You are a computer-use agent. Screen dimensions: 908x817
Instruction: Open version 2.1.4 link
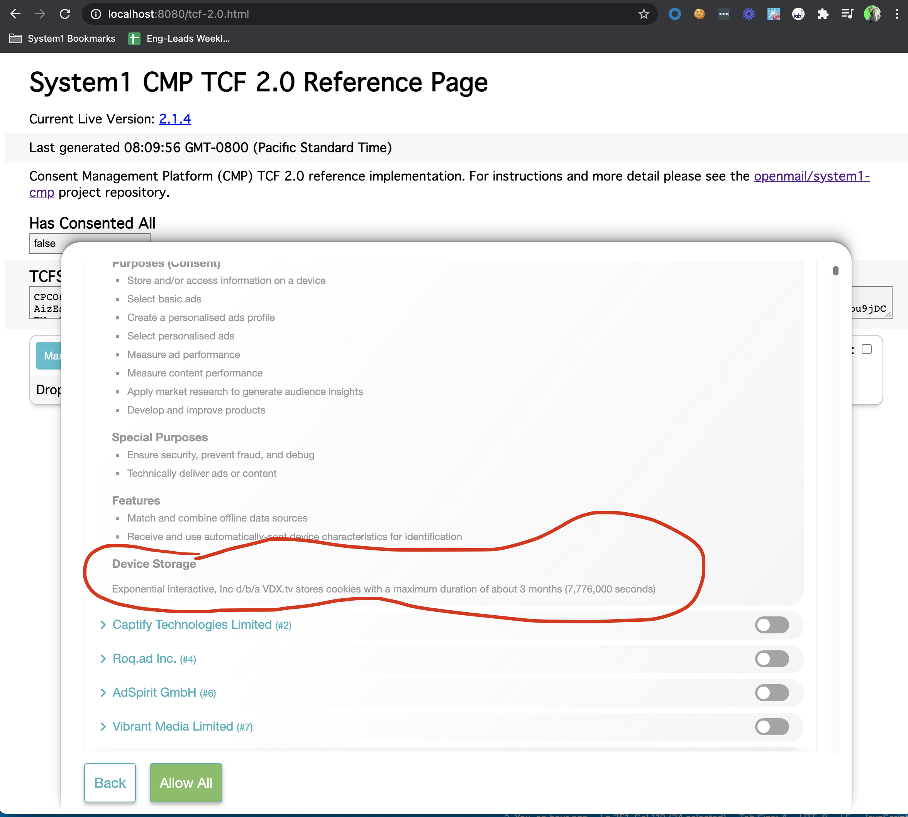point(175,119)
